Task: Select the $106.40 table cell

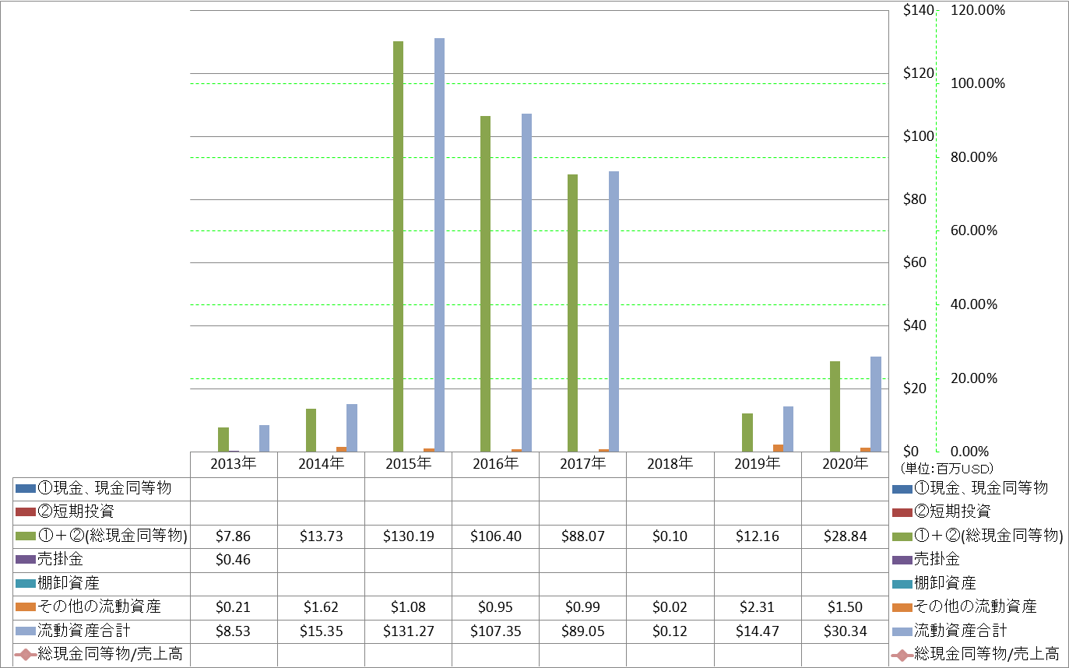Action: coord(496,536)
